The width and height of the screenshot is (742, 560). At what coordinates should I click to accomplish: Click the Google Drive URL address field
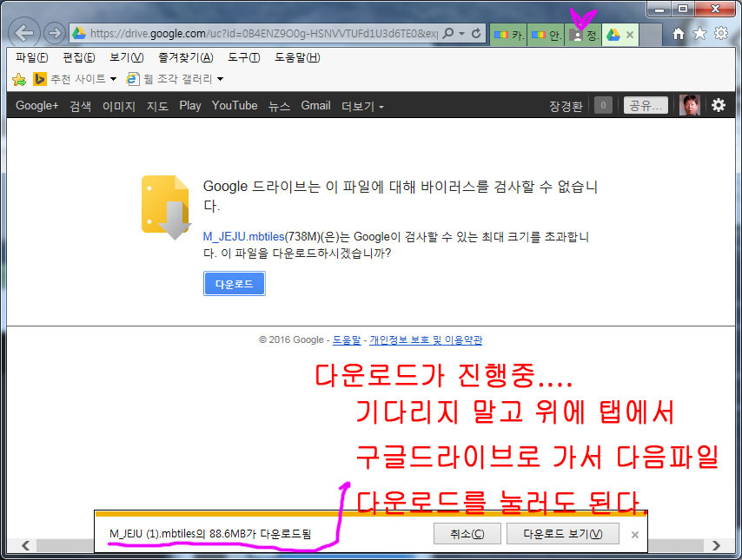pyautogui.click(x=263, y=34)
